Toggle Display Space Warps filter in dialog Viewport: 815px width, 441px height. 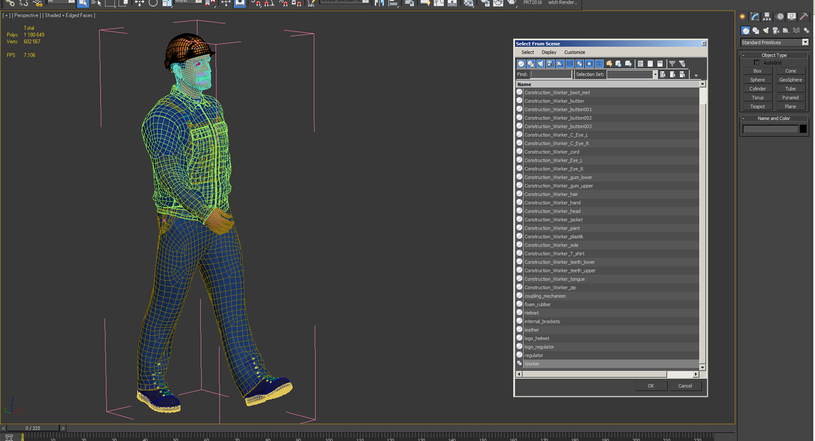[x=570, y=64]
